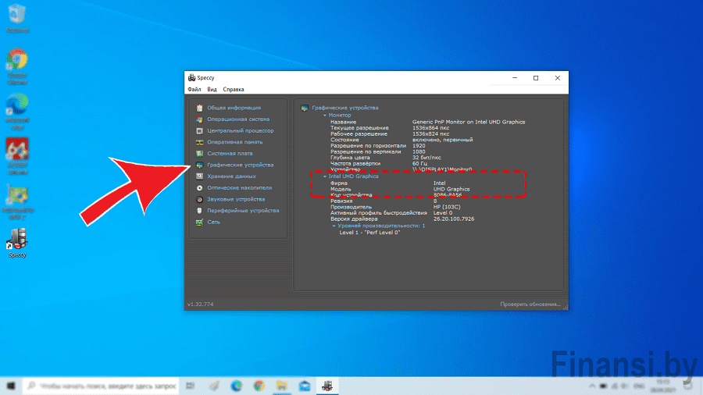703x395 pixels.
Task: Select the driver version 26.20.100.7926
Action: (453, 219)
